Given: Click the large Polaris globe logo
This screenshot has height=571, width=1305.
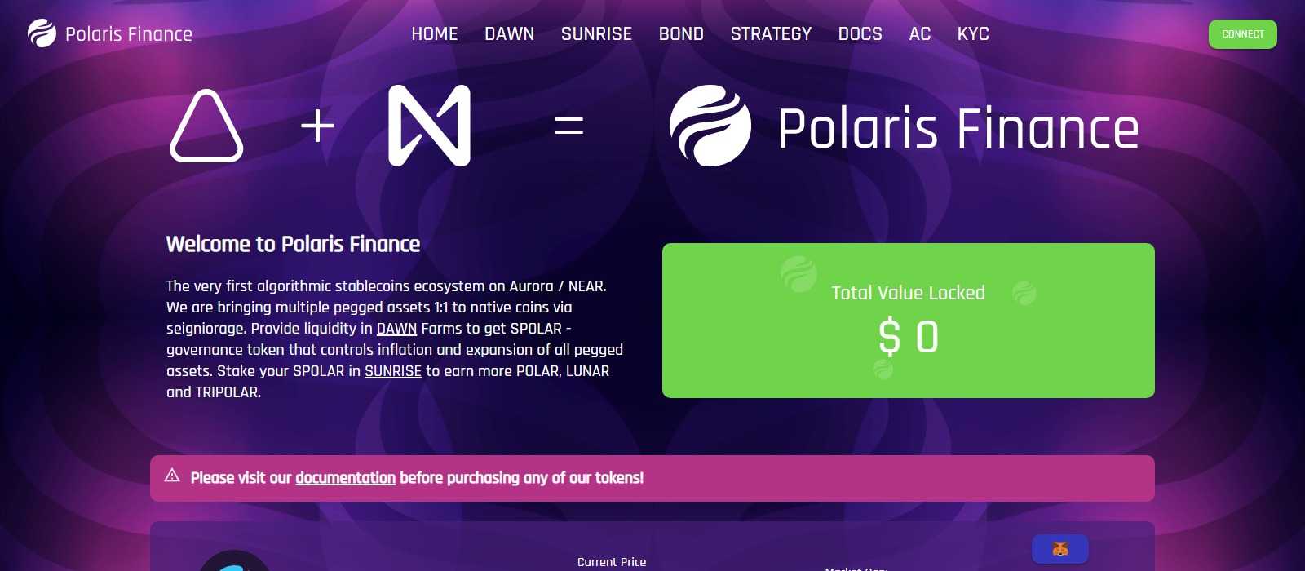Looking at the screenshot, I should (x=710, y=126).
